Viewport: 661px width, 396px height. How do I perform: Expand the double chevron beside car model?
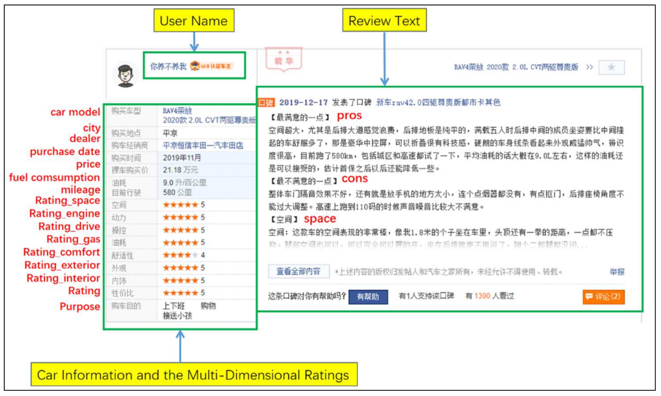[x=589, y=67]
